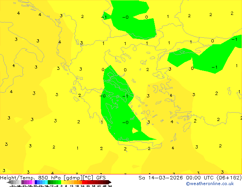Click the 'GFS' model label
Screen dimensions: 242x187
(101, 178)
